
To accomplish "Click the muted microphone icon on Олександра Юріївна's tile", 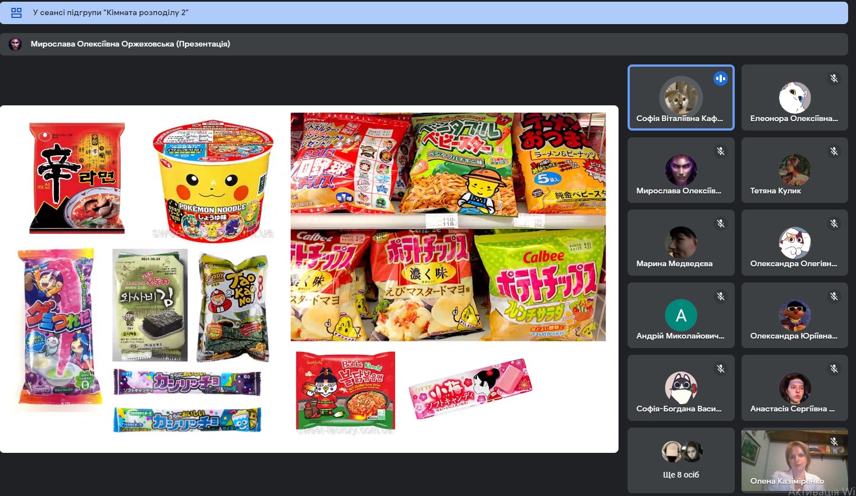I will point(834,296).
